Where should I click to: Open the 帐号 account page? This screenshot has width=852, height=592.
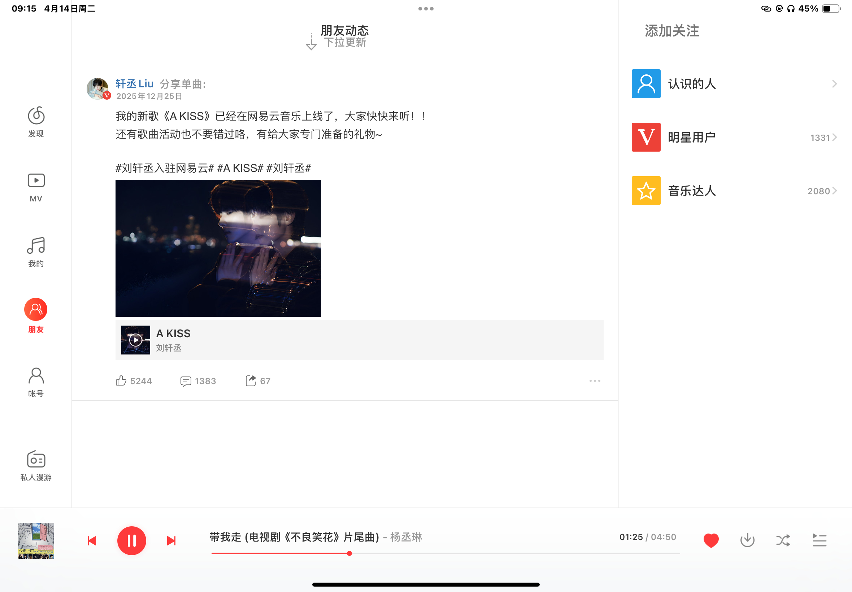[36, 382]
